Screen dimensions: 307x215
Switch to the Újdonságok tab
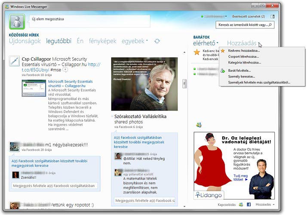25,41
